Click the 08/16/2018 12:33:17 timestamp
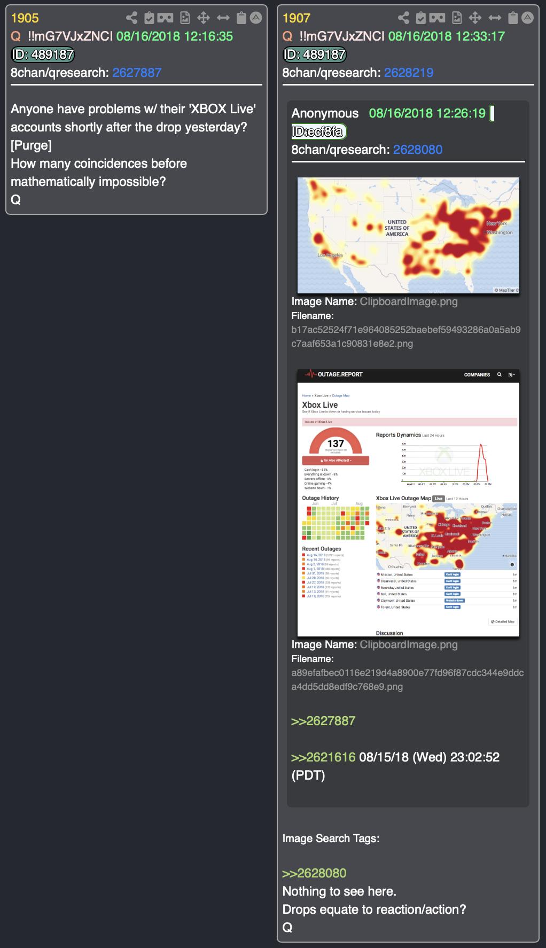 click(x=447, y=36)
